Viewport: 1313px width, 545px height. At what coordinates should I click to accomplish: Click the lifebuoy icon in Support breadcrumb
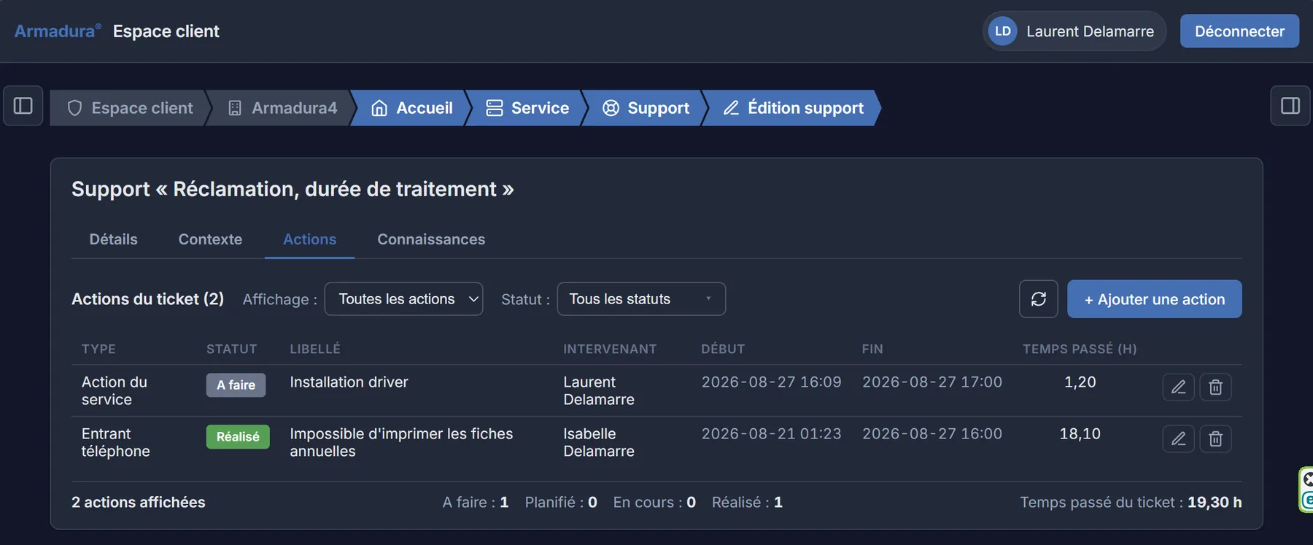[x=611, y=108]
